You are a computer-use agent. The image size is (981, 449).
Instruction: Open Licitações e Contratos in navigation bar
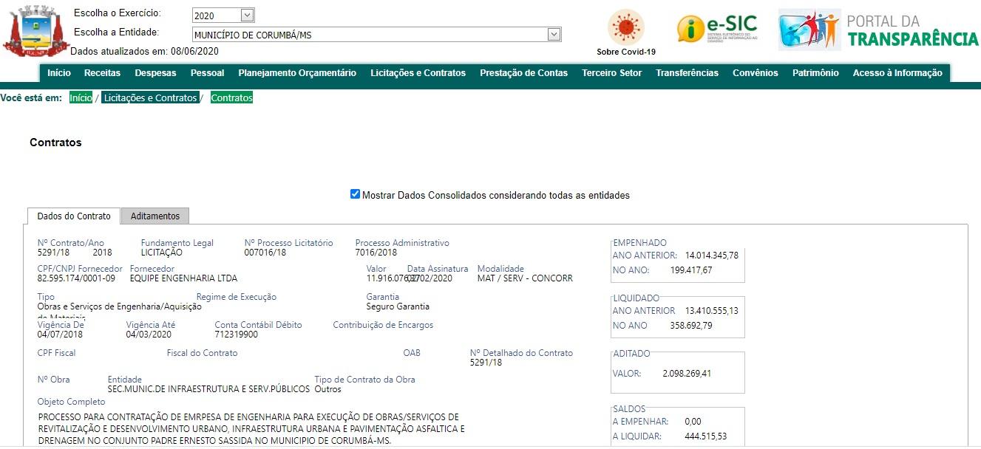(x=418, y=73)
